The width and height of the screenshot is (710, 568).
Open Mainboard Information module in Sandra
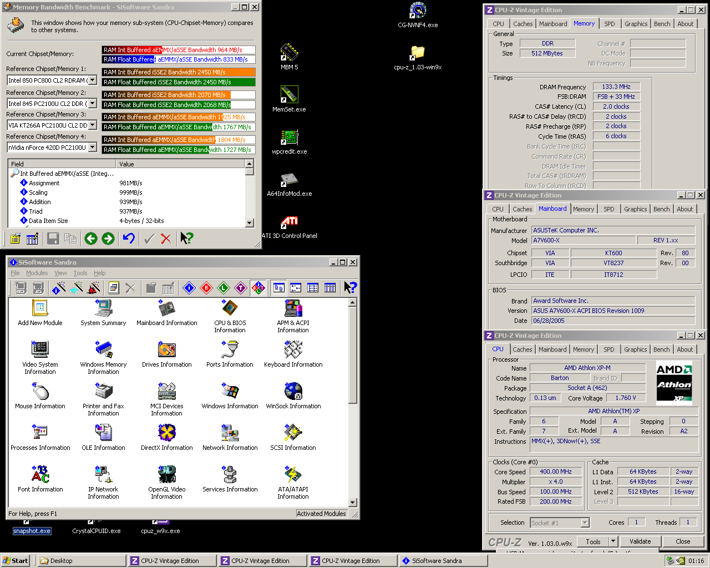pyautogui.click(x=166, y=313)
